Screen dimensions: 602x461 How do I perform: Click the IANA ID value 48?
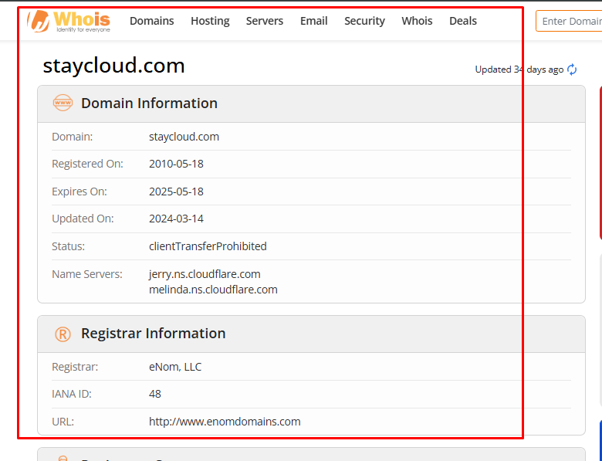pyautogui.click(x=154, y=394)
